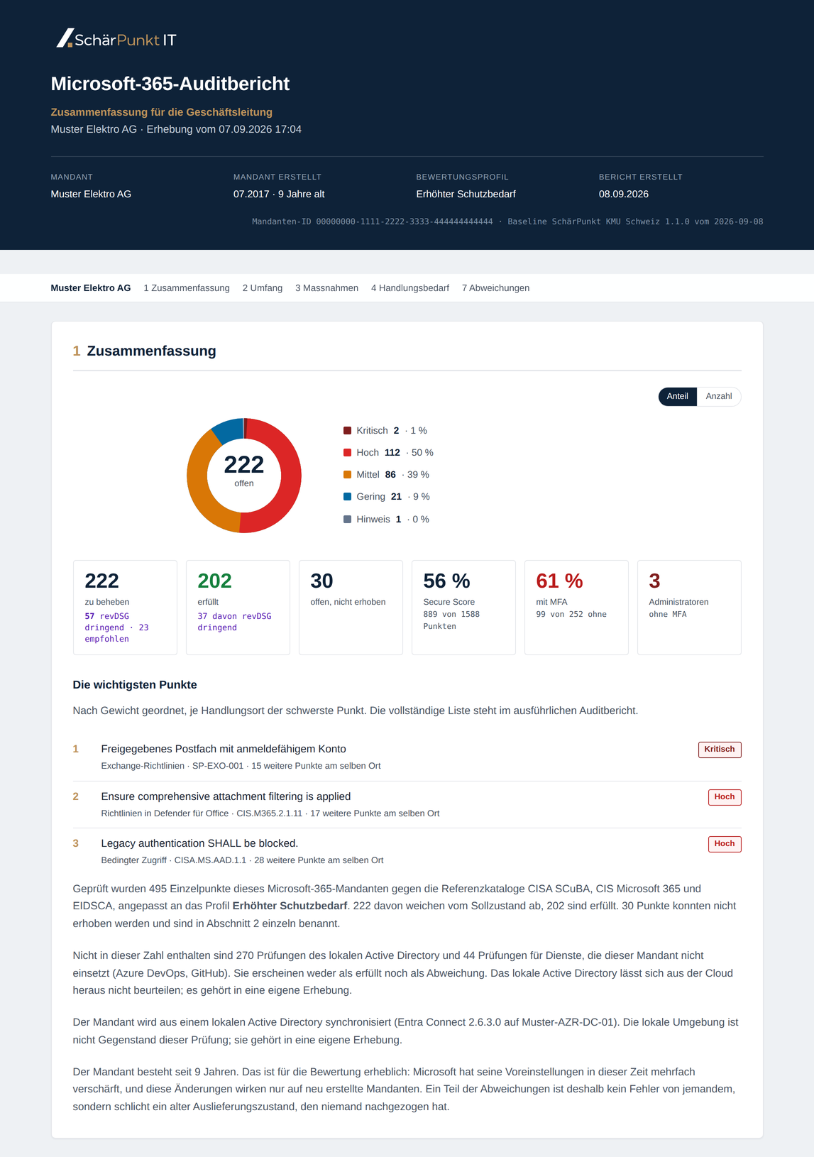Click '07.2017 · 9 Jahre alt' value
Viewport: 814px width, 1157px height.
[279, 194]
